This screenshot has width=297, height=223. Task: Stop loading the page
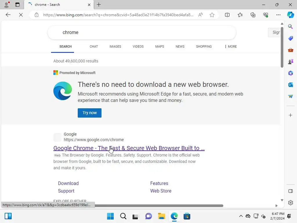click(21, 15)
